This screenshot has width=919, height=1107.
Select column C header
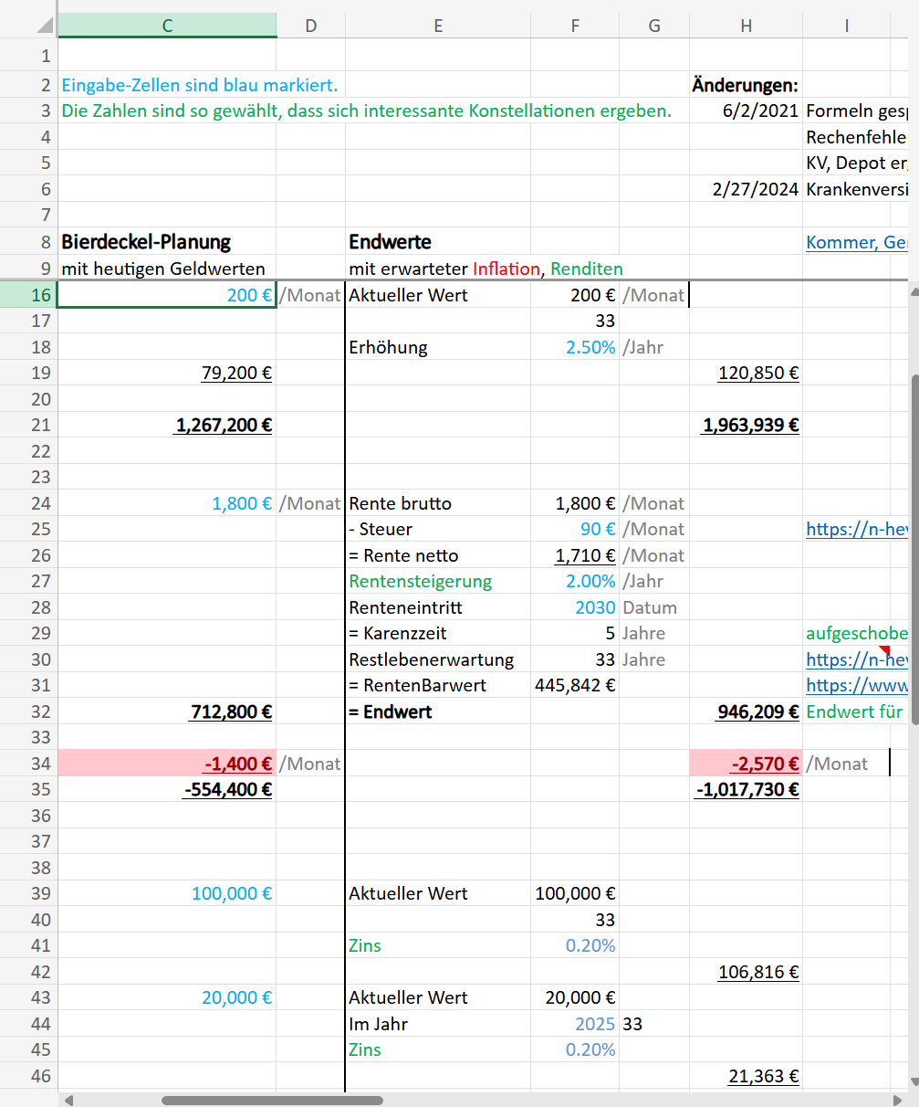coord(167,26)
